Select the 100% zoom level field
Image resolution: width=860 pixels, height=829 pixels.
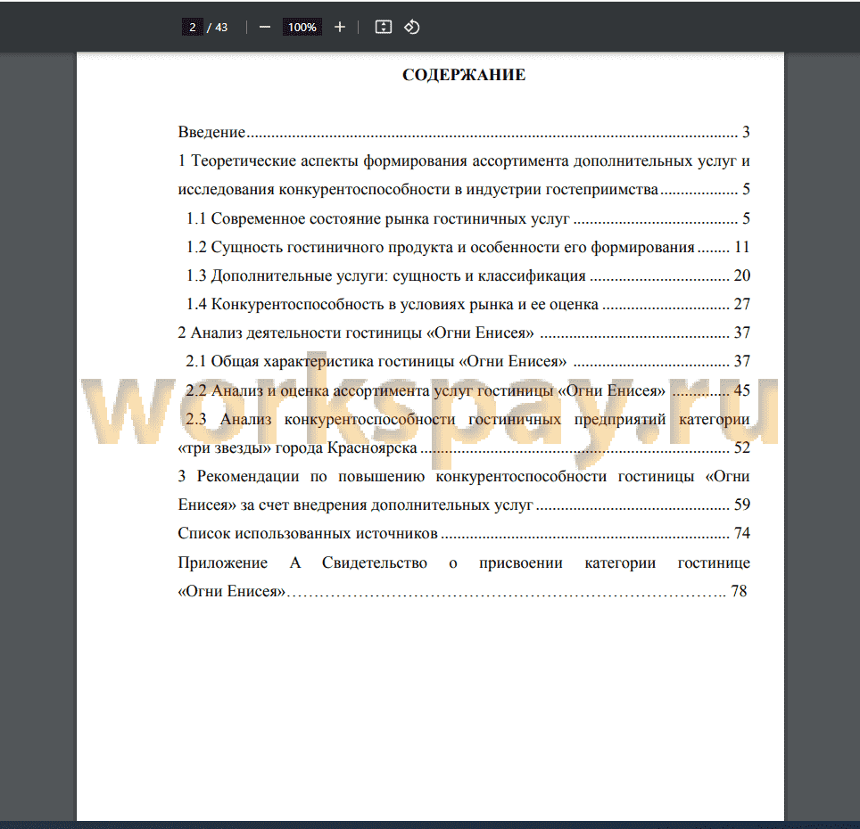coord(302,27)
